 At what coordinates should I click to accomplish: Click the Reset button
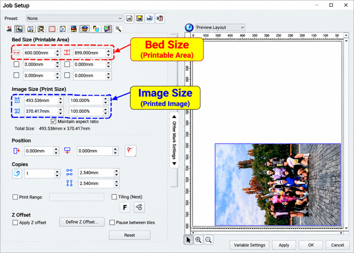(x=130, y=235)
